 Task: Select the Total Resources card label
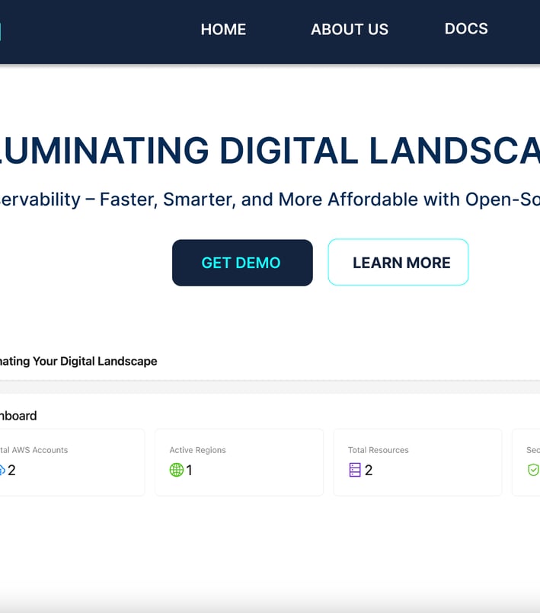pos(378,450)
